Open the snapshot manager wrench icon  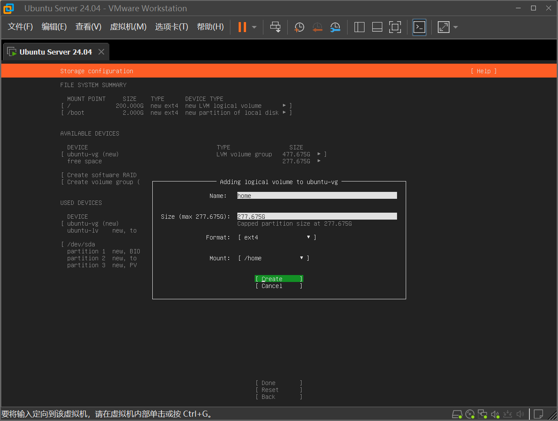coord(335,27)
